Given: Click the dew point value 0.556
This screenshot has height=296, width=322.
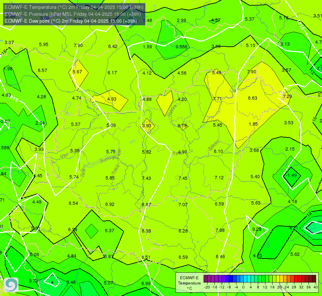Looking at the screenshot, I should [182, 47].
